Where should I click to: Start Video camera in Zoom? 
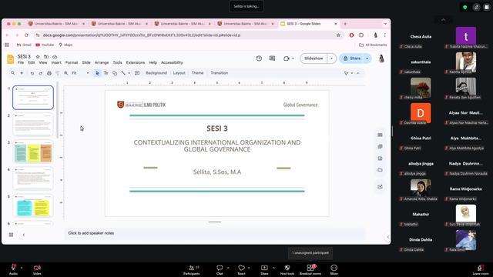pyautogui.click(x=37, y=269)
